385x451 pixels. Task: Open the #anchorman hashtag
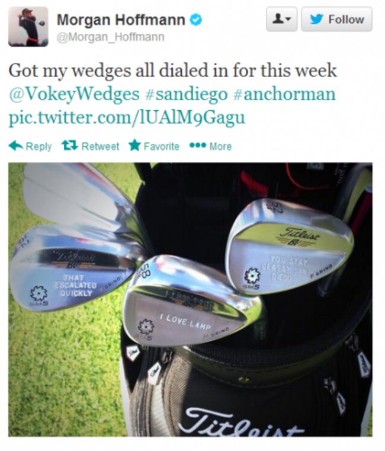tap(285, 94)
